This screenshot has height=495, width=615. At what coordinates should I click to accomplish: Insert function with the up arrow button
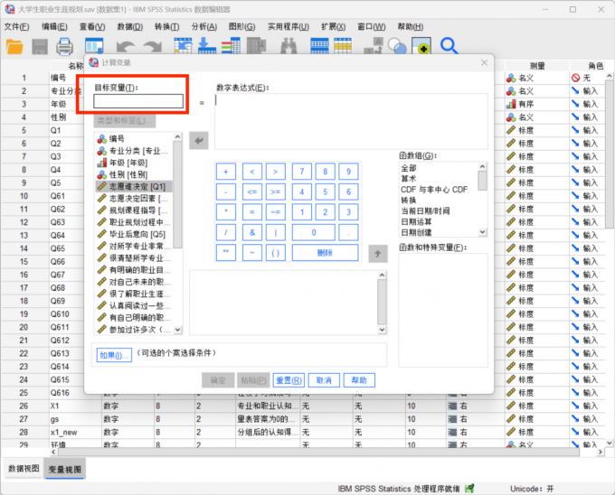[378, 254]
